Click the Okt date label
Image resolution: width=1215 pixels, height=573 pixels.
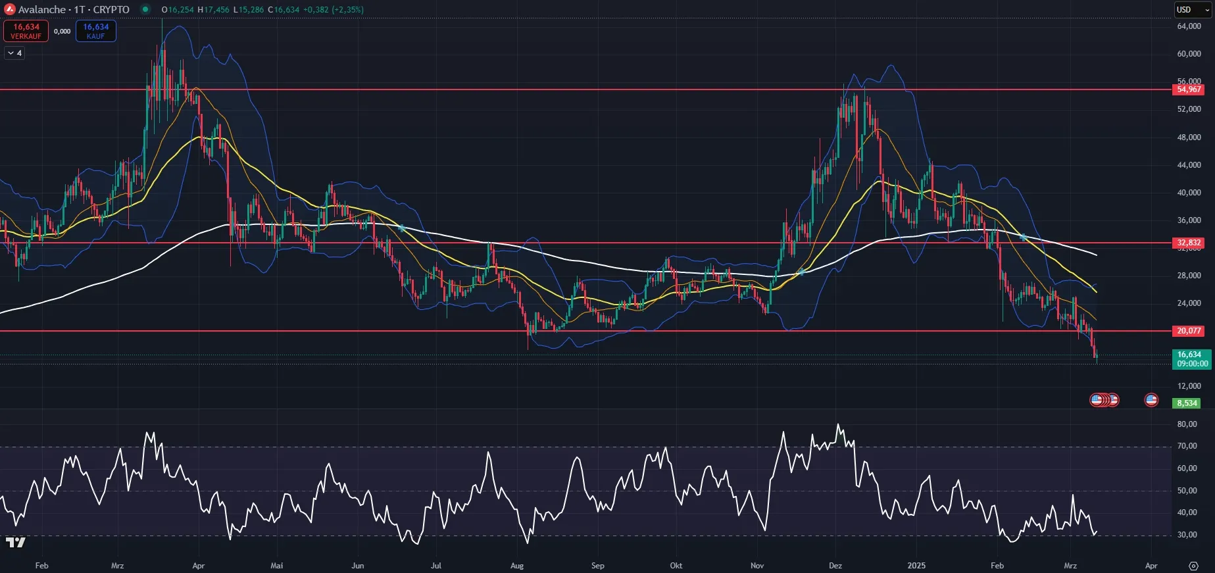tap(676, 566)
